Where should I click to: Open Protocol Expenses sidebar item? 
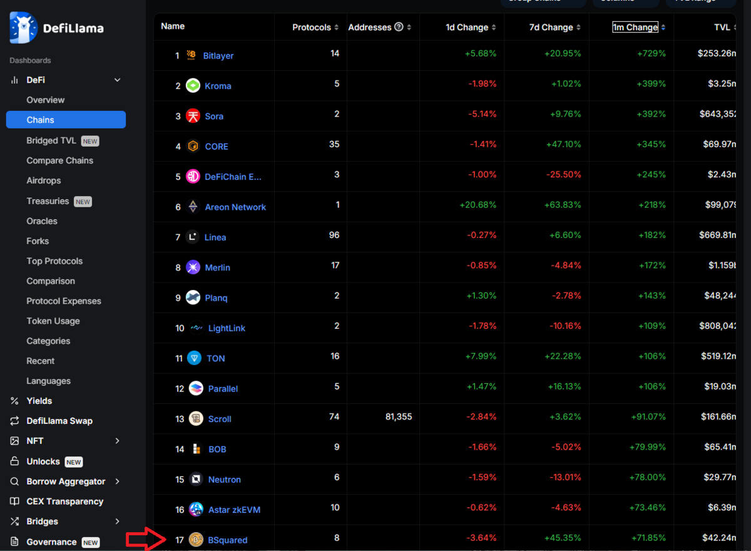64,301
